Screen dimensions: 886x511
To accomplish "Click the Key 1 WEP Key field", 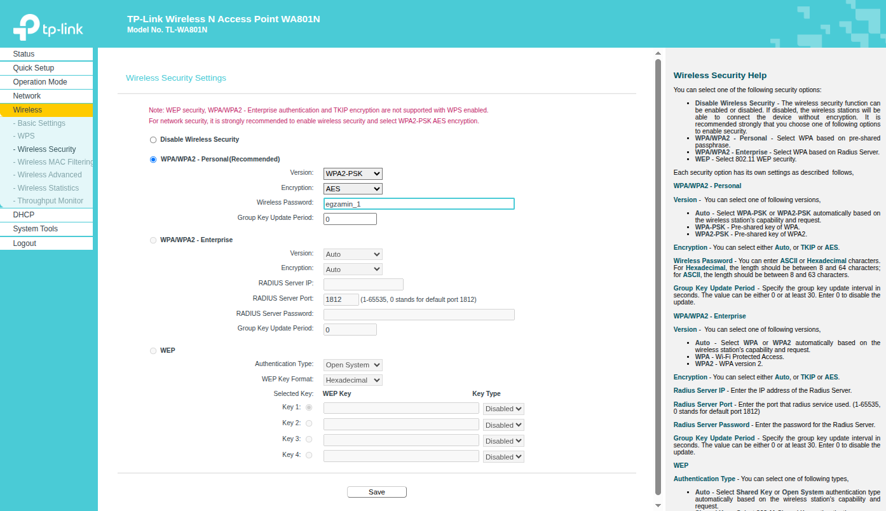I will (x=401, y=408).
